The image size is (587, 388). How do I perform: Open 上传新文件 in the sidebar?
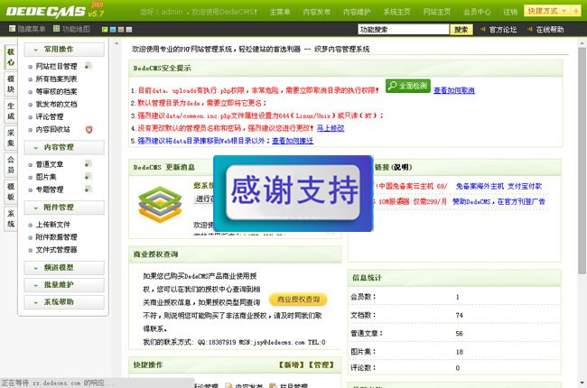pos(52,225)
